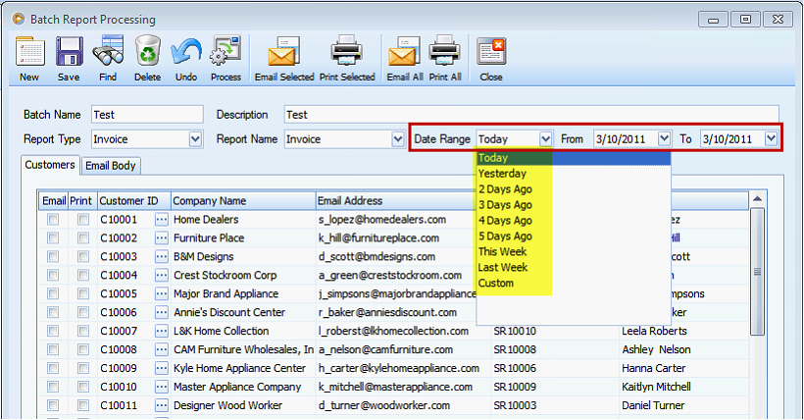Image resolution: width=804 pixels, height=420 pixels.
Task: Select 'Last Week' from the date range list
Action: coord(504,268)
